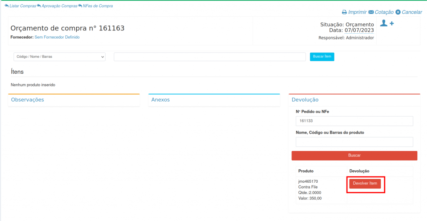Viewport: 427px width, 221px height.
Task: Click the Devolver Item button
Action: pos(365,184)
